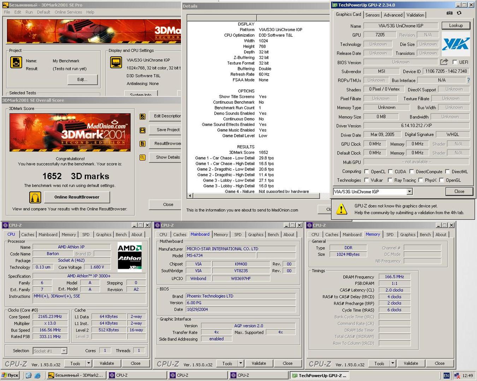Open Tools dropdown arrow in Memory CPU-Z window
This screenshot has width=477, height=381.
(393, 363)
